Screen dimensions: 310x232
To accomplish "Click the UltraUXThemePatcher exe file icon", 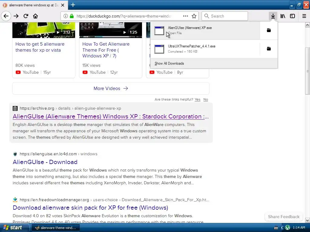I will pos(159,49).
